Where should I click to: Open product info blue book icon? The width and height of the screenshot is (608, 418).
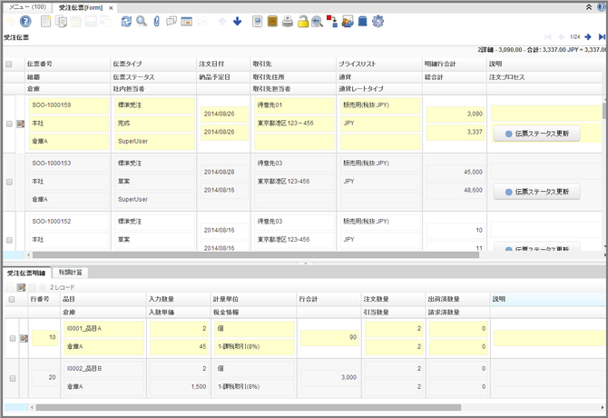(362, 21)
